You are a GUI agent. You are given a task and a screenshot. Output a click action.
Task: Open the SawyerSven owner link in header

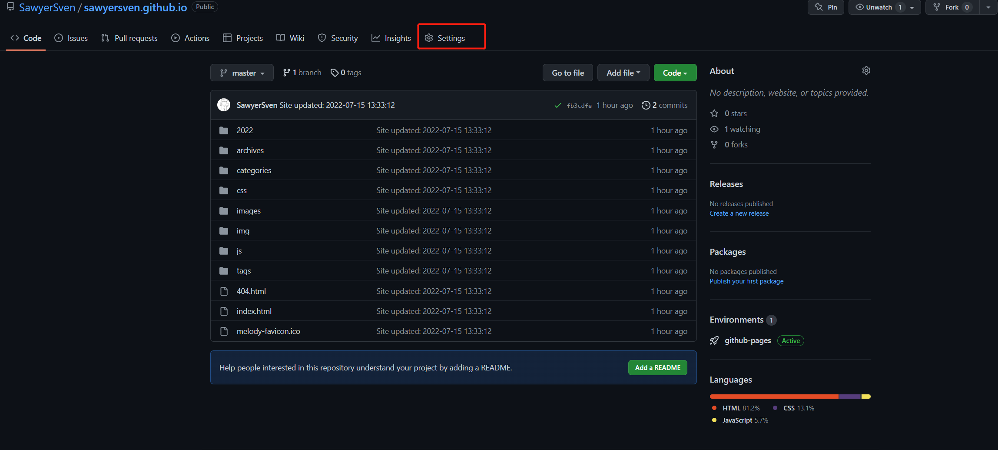(x=47, y=7)
